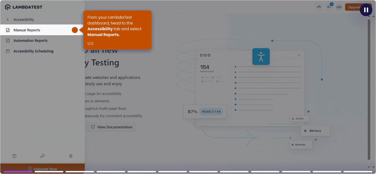Viewport: 376px width, 174px height.
Task: Open announcements megaphone icon with badge
Action: [329, 7]
